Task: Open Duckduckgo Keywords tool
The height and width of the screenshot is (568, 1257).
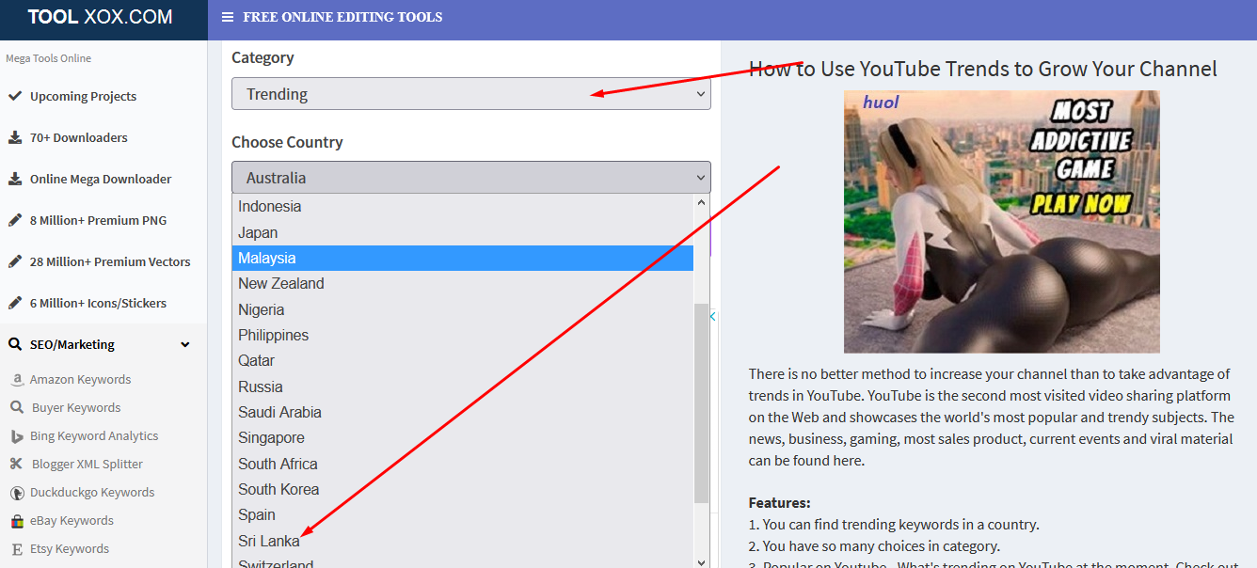Action: coord(92,493)
